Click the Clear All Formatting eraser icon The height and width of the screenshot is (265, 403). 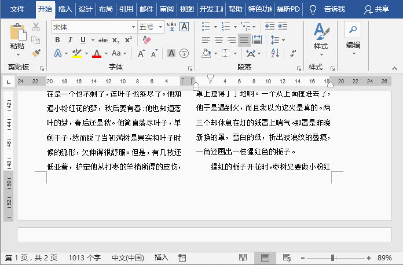(146, 40)
